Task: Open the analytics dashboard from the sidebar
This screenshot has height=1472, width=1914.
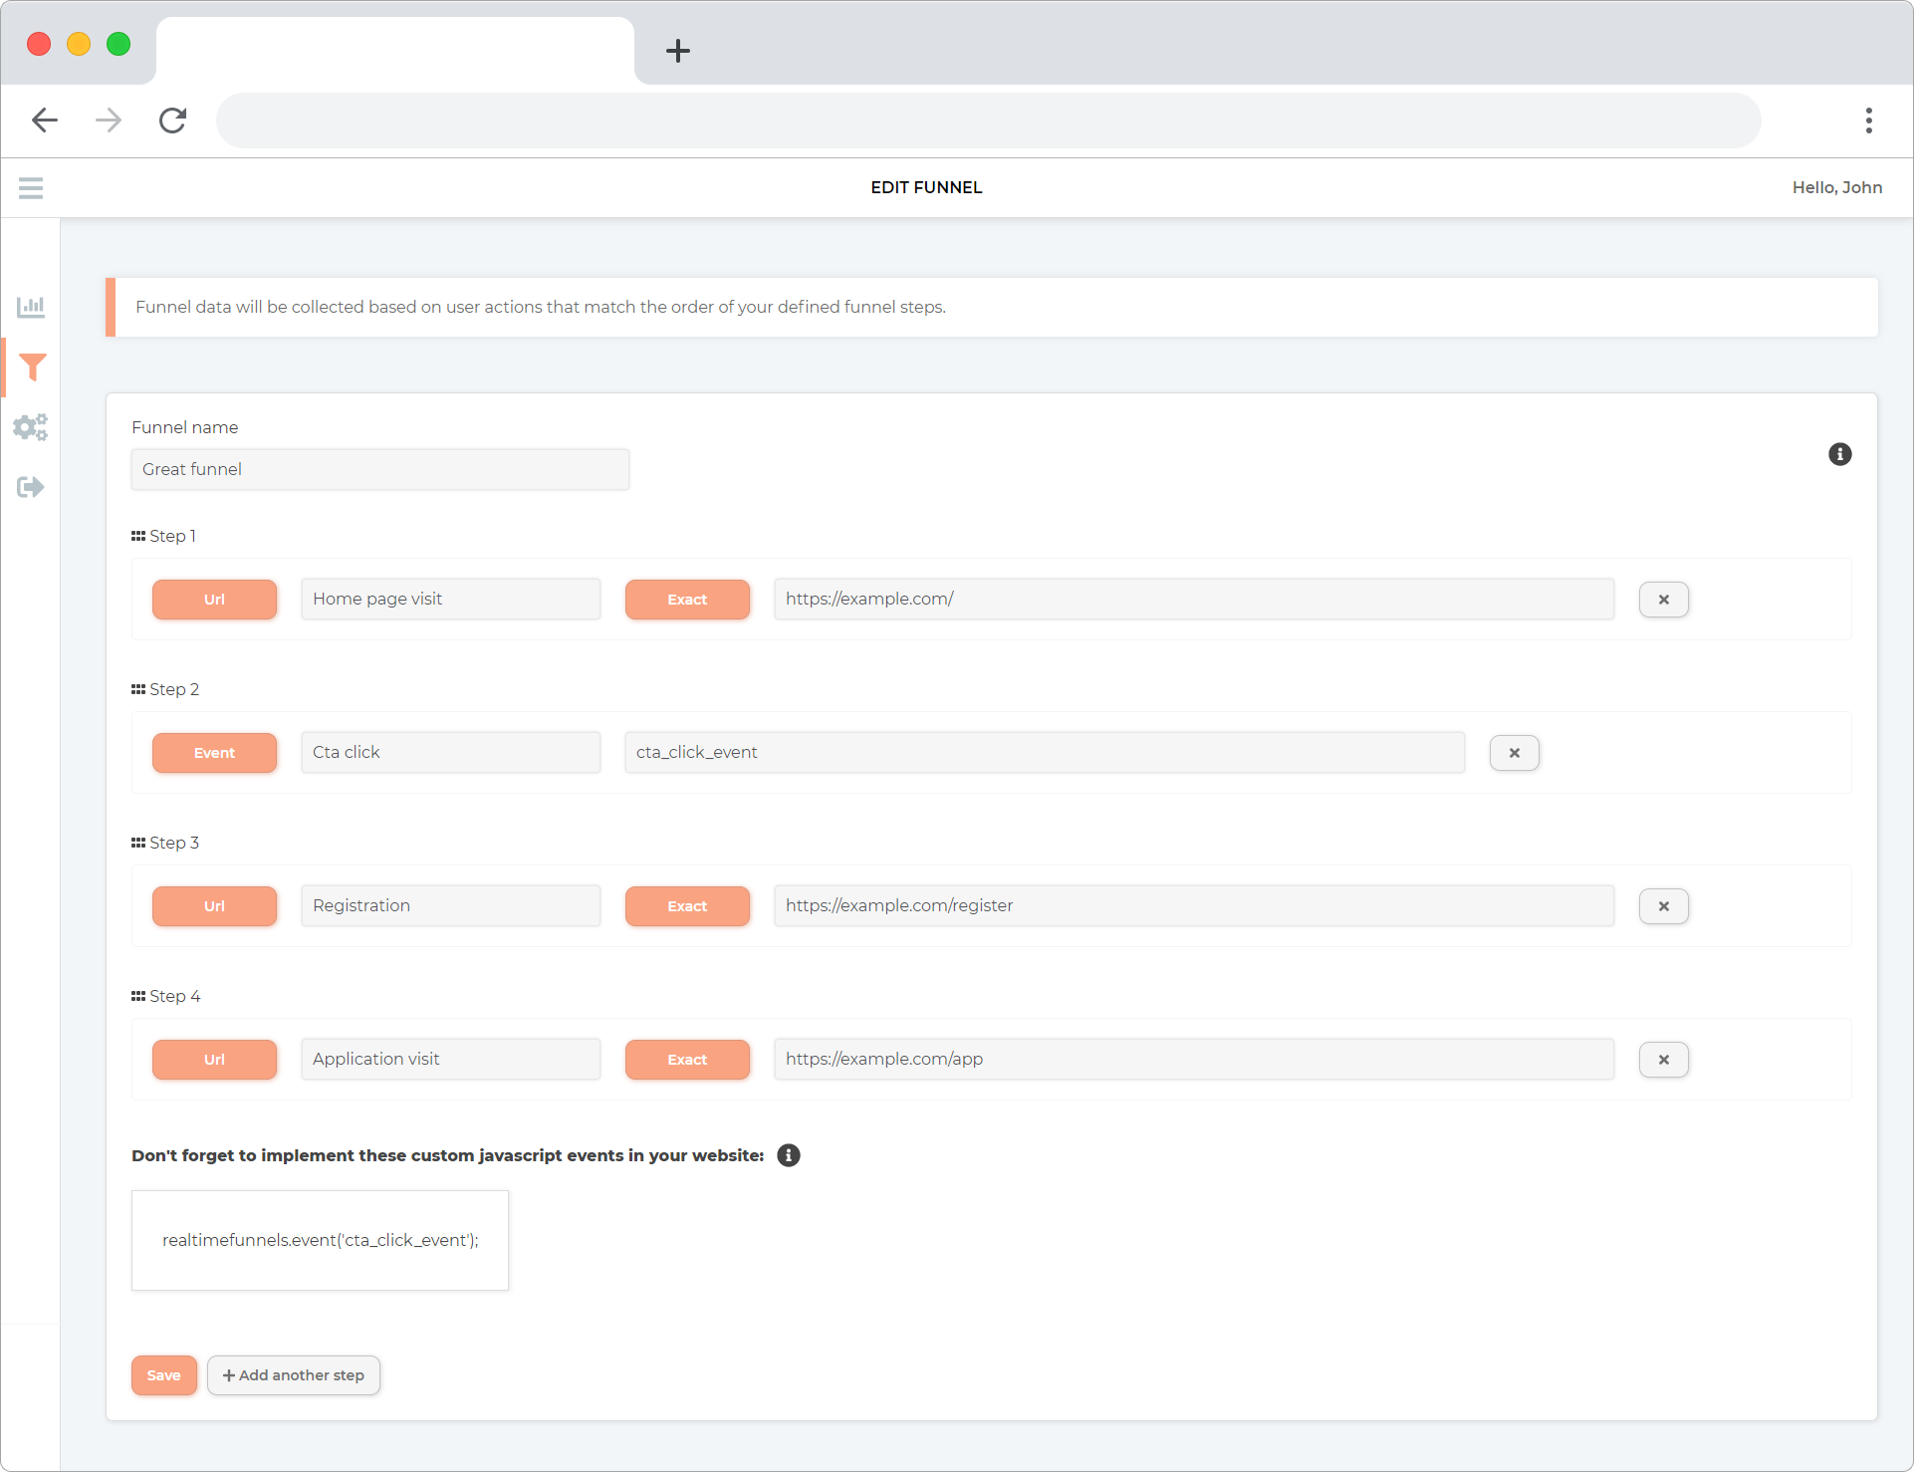Action: pyautogui.click(x=31, y=307)
